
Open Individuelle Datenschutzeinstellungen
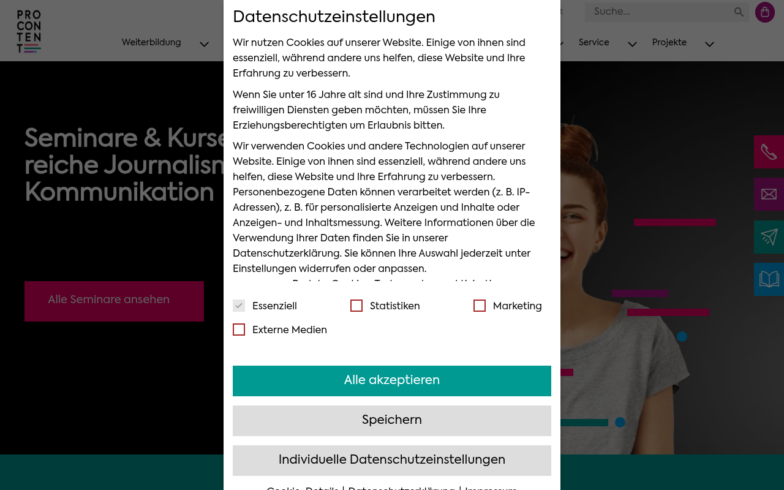click(392, 461)
